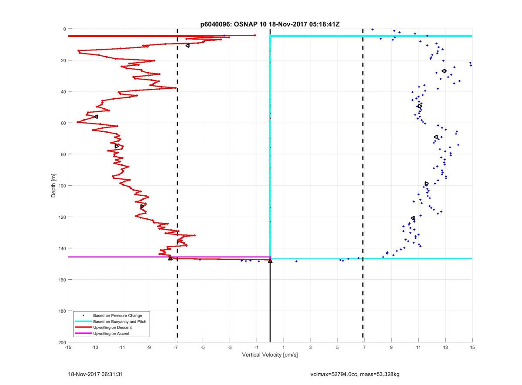This screenshot has height=385, width=522.
Task: Click the red line legend swatch
Action: point(83,327)
